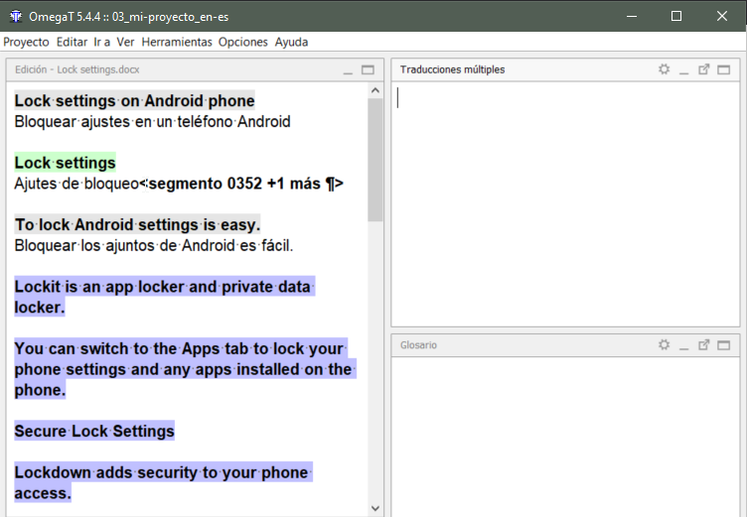The width and height of the screenshot is (747, 517).
Task: Maximize the Edición pane
Action: pos(368,70)
